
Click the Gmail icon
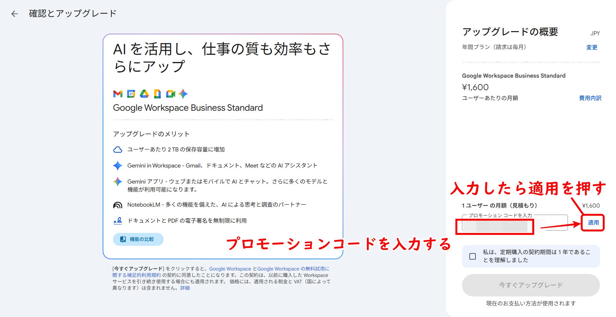point(118,94)
